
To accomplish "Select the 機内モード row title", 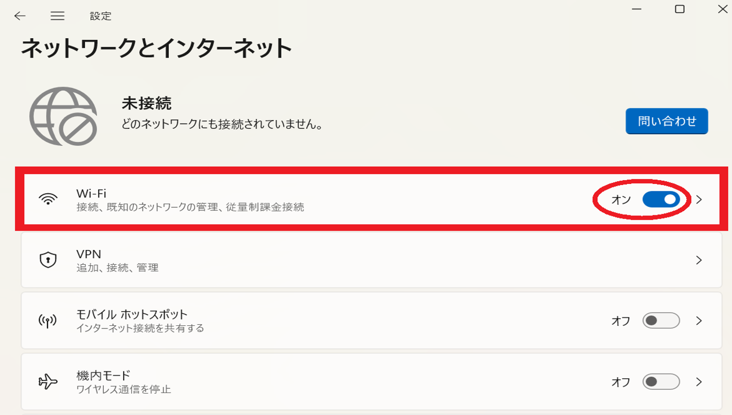I will pos(103,375).
